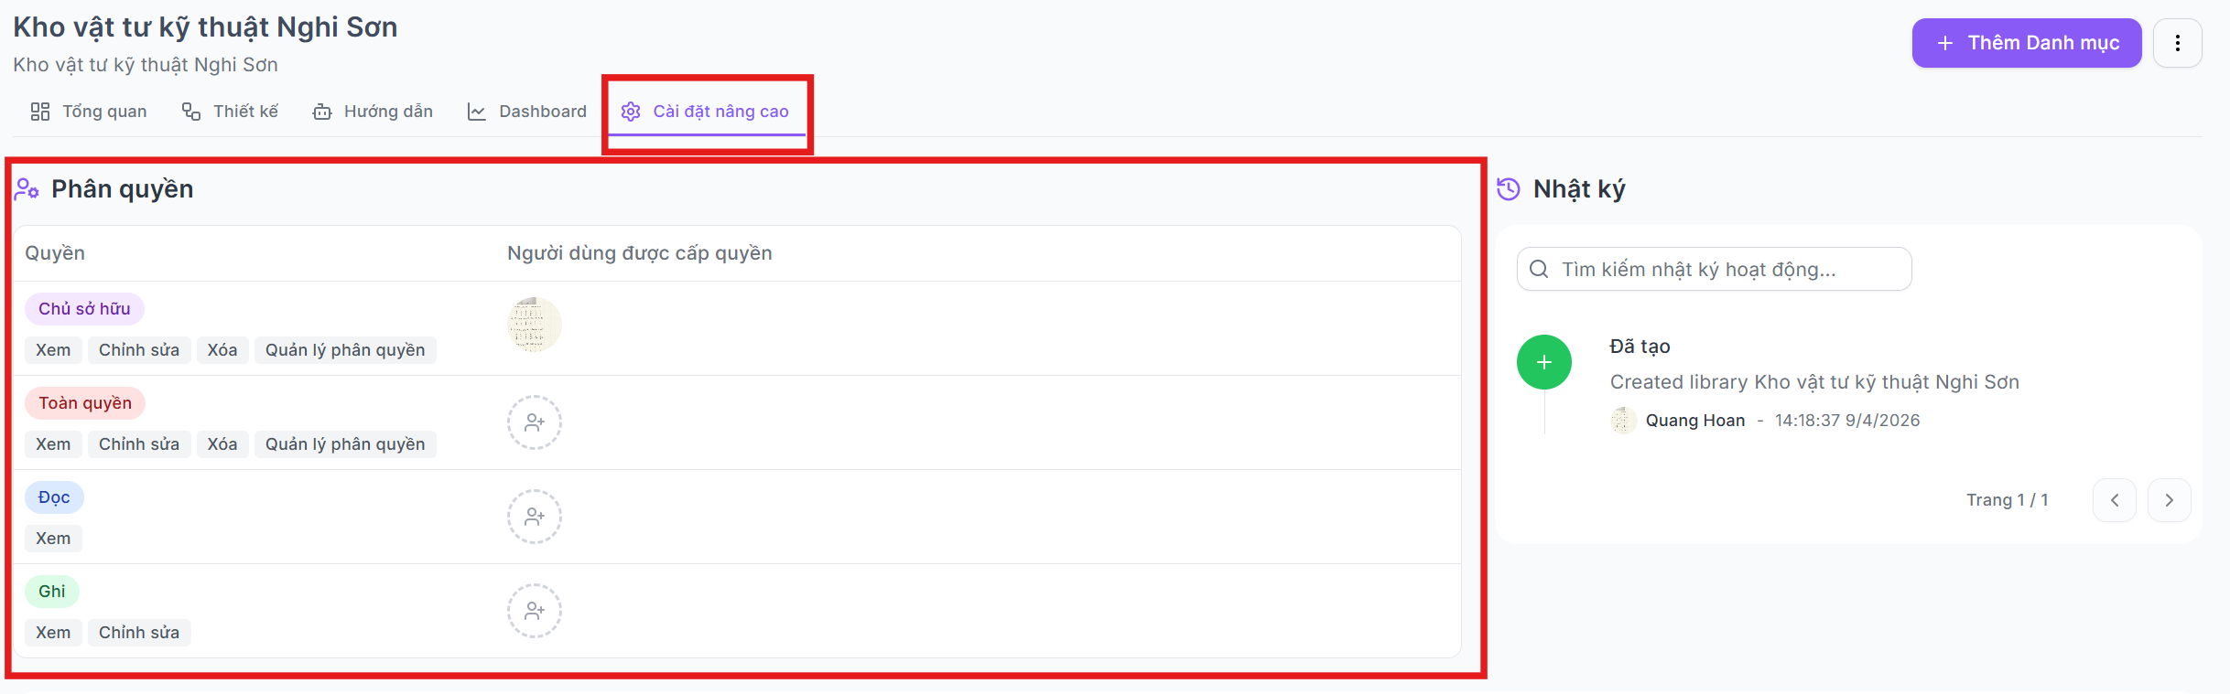Add a user to Đọc role

point(535,517)
